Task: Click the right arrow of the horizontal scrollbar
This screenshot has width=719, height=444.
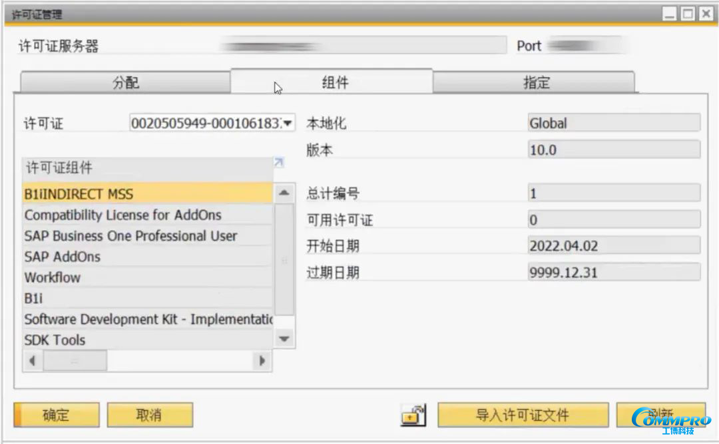Action: pyautogui.click(x=262, y=360)
